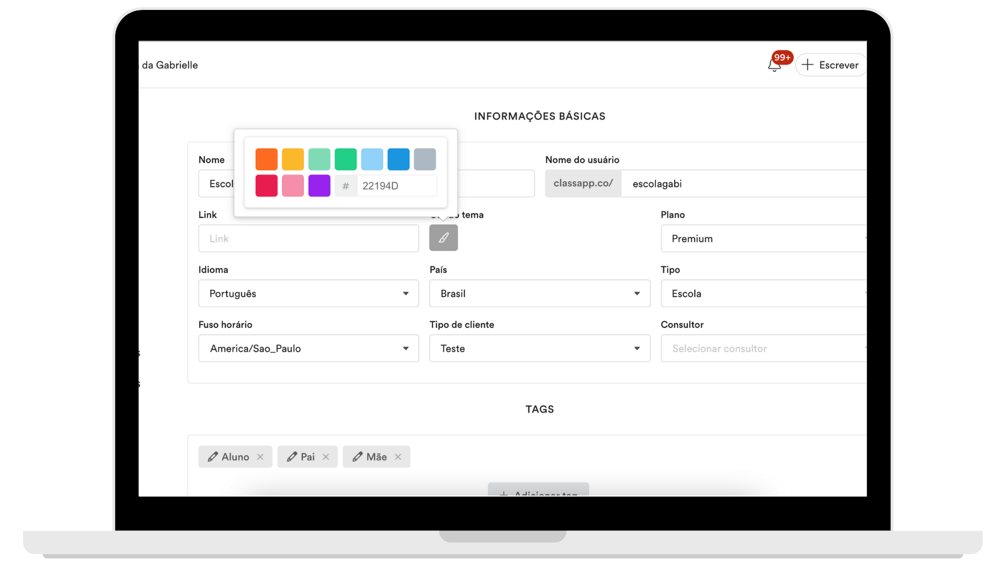
Task: Click the escolagabi username field
Action: (x=744, y=184)
